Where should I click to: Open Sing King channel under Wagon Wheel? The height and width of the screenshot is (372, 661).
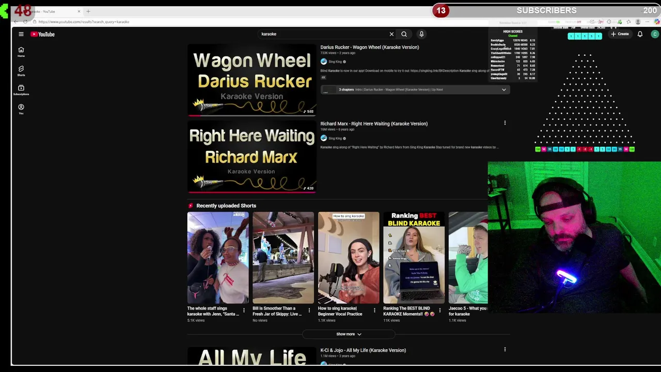(x=335, y=61)
